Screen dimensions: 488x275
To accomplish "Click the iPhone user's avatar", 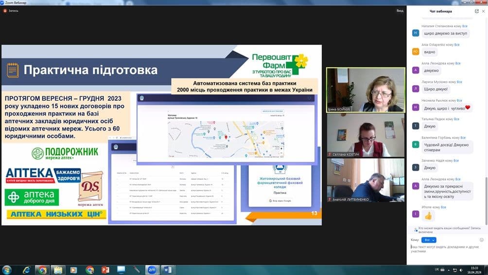I will [x=416, y=214].
